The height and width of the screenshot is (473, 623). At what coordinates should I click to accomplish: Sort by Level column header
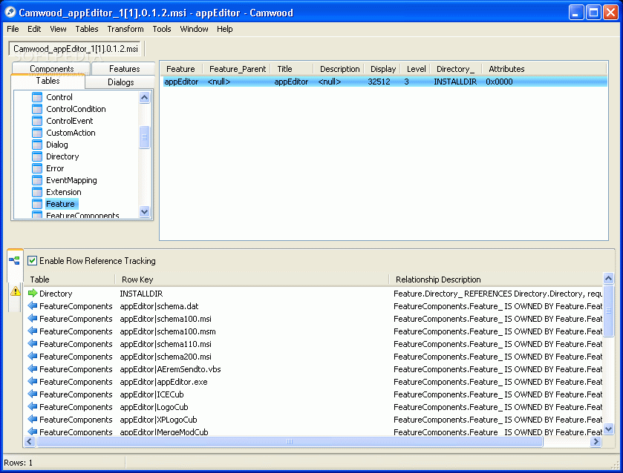coord(416,69)
